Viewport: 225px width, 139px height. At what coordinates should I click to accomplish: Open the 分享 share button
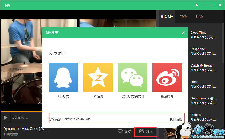pos(146,131)
